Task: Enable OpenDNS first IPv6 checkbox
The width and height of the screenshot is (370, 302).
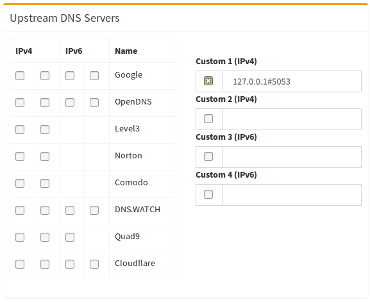Action: pos(70,103)
